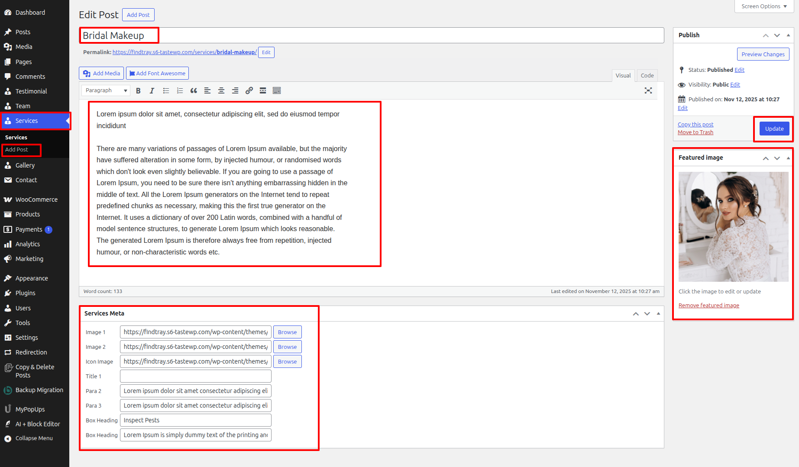The height and width of the screenshot is (467, 799).
Task: Toggle the editor toolbar kitchen sink
Action: point(277,90)
